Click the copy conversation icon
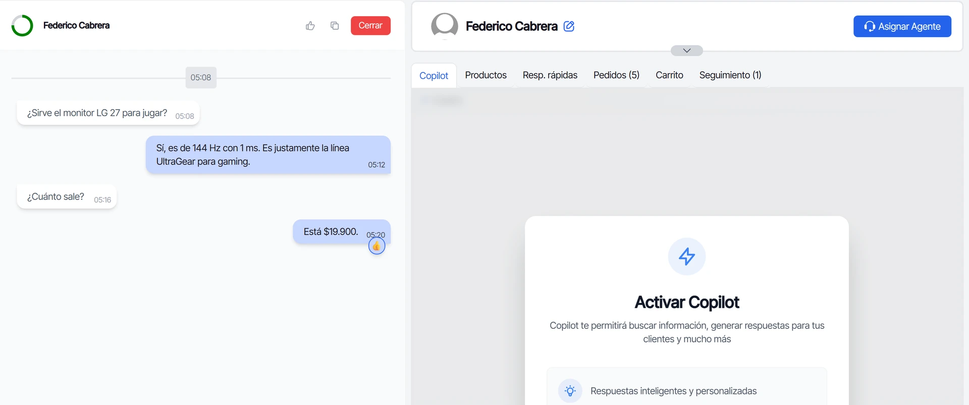Viewport: 969px width, 405px height. pos(335,26)
